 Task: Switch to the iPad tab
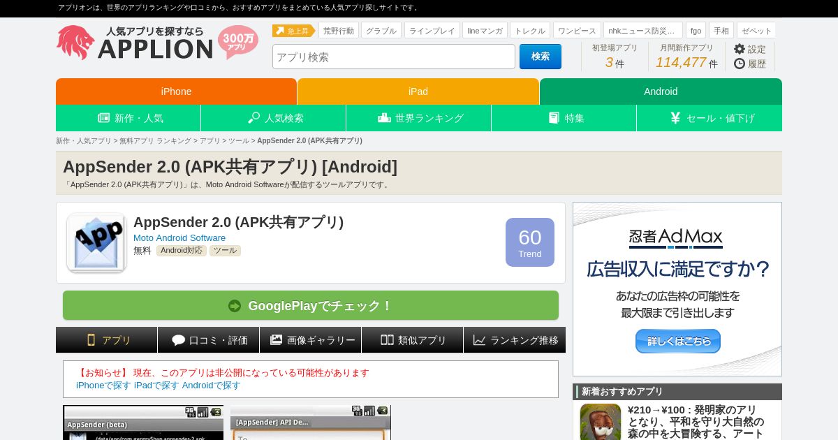click(418, 91)
